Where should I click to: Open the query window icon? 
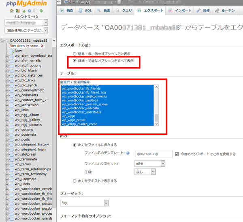(x=23, y=11)
